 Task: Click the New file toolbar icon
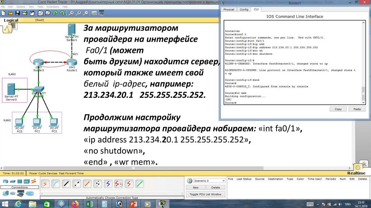pos(3,13)
